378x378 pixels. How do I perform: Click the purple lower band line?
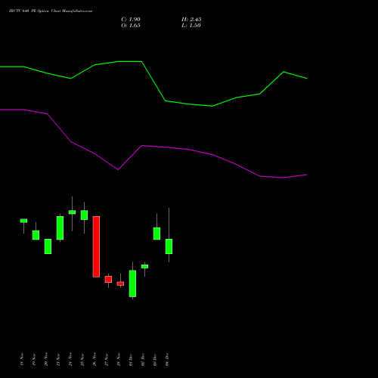pos(153,146)
